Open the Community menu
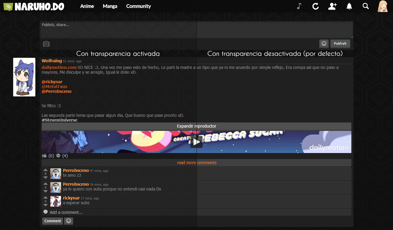 tap(138, 6)
